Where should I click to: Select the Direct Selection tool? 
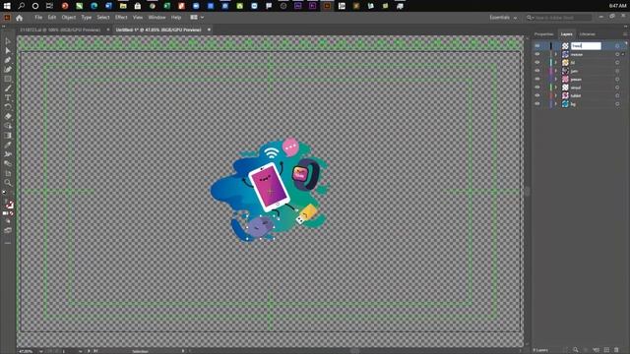(8, 50)
